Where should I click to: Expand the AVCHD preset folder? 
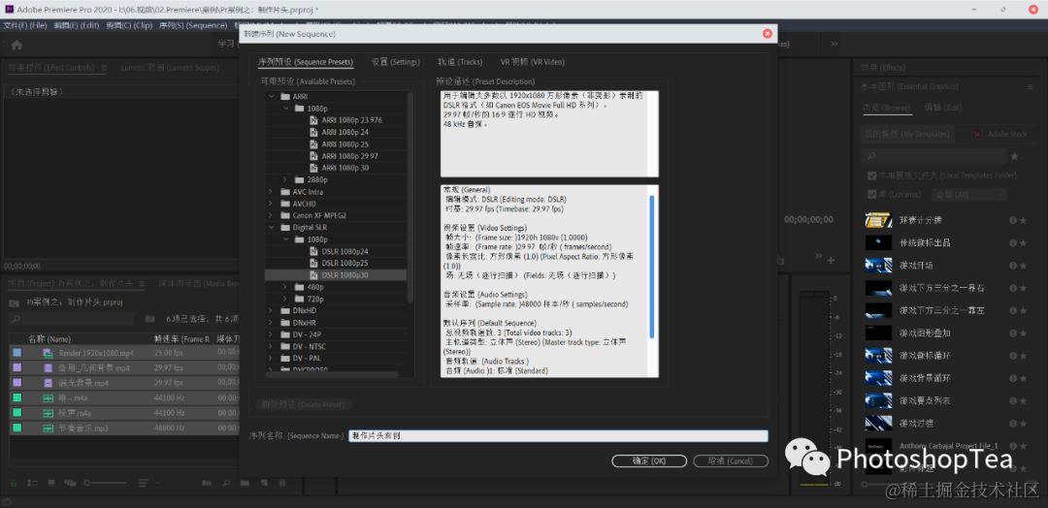click(x=272, y=204)
